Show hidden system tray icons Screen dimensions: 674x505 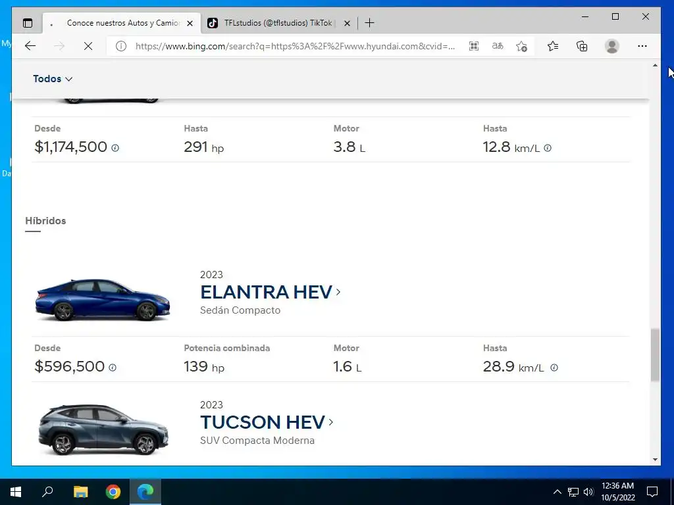[557, 492]
